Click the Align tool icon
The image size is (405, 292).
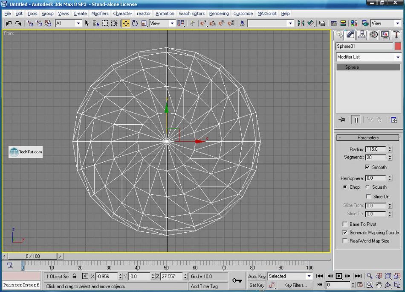pyautogui.click(x=310, y=23)
